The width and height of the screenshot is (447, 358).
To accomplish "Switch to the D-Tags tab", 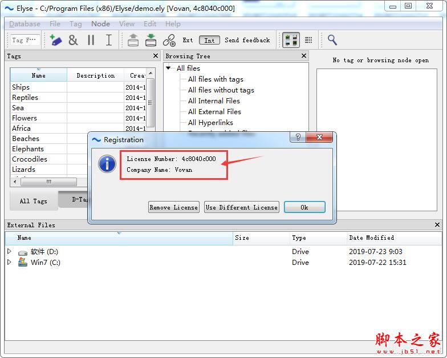I will click(73, 199).
